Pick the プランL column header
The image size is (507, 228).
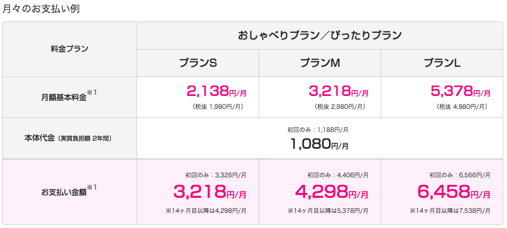coord(442,63)
